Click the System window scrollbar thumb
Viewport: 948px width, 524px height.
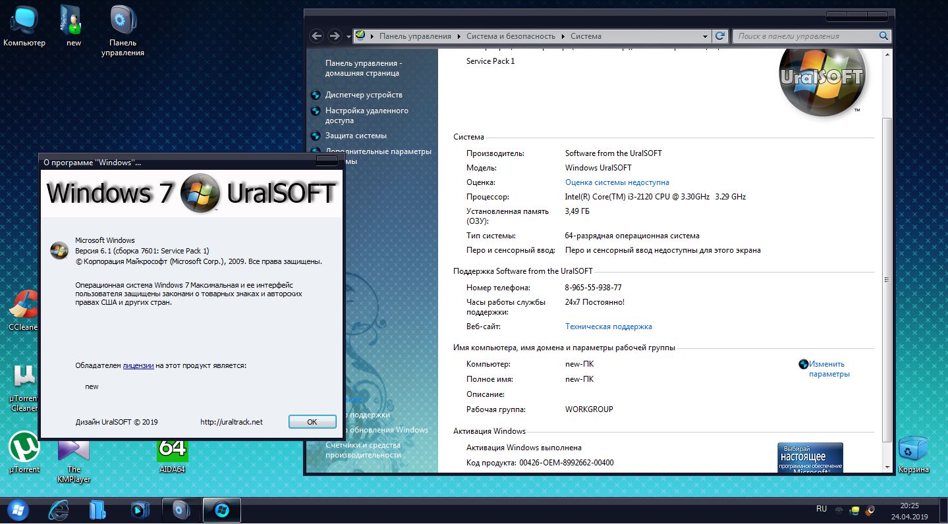coord(887,280)
